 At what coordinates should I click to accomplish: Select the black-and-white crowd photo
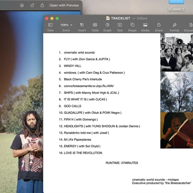tap(177, 52)
